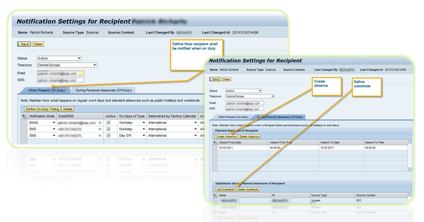Click Determined by Factory Calendar column header
424x222 pixels.
[x=172, y=116]
